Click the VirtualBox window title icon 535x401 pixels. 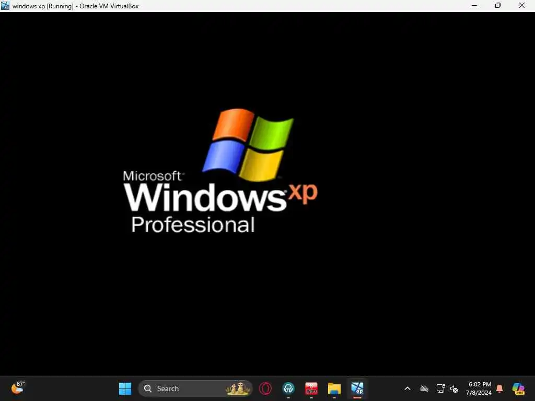5,6
